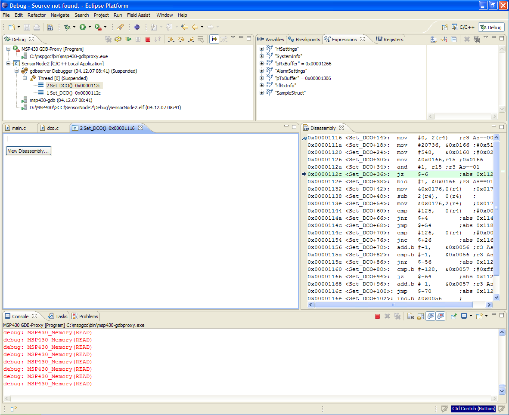Click Resume in the Debug view toolbar
This screenshot has width=509, height=415.
click(128, 39)
